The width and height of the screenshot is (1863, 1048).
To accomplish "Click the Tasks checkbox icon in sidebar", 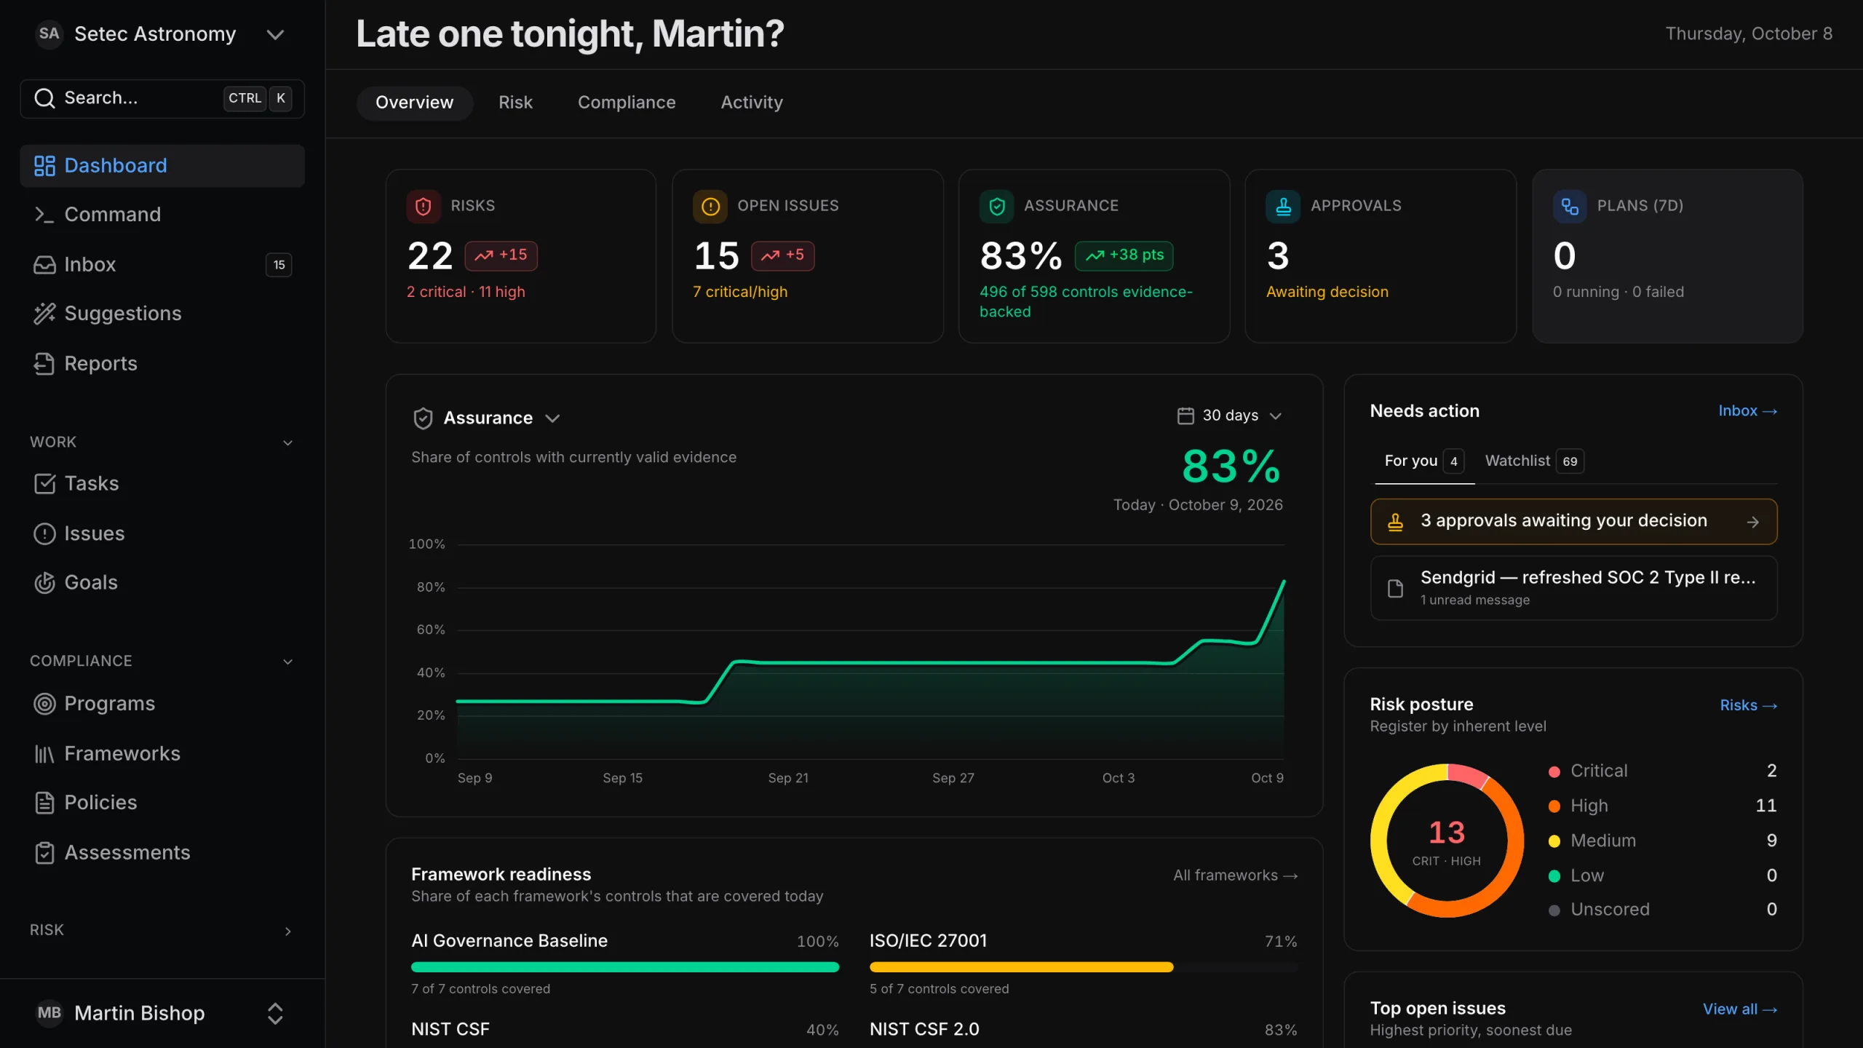I will 44,484.
